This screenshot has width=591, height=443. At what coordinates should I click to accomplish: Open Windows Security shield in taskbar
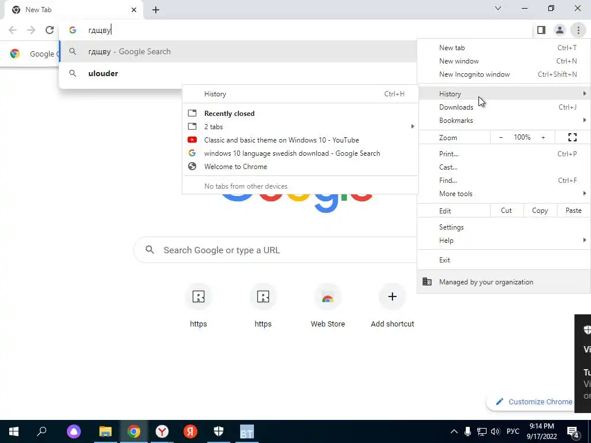pyautogui.click(x=219, y=431)
